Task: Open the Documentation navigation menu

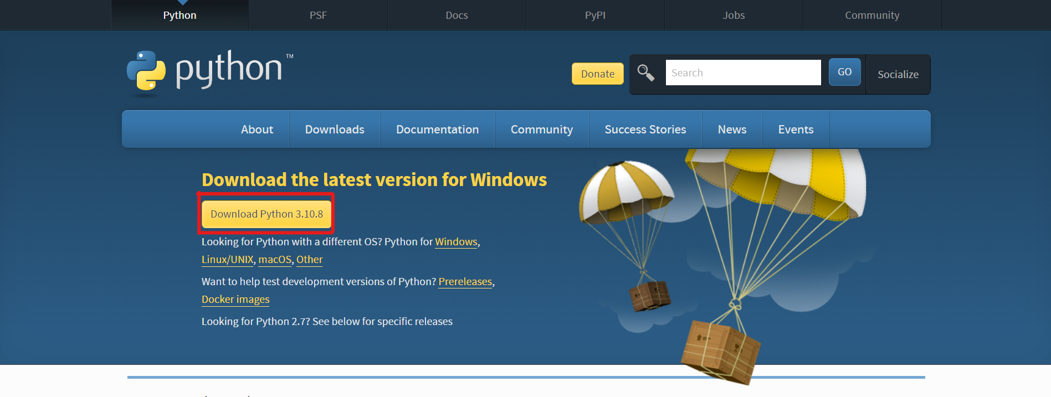Action: tap(438, 129)
